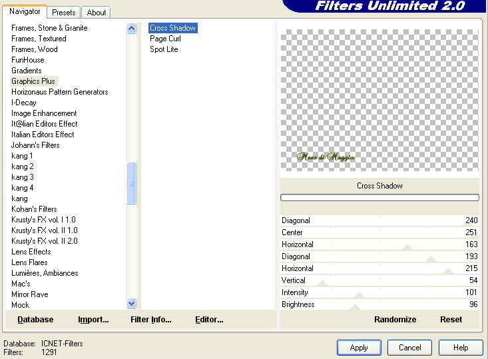Screen dimensions: 488x359
Task: Select Kohan's Filters category
Action: [x=34, y=209]
